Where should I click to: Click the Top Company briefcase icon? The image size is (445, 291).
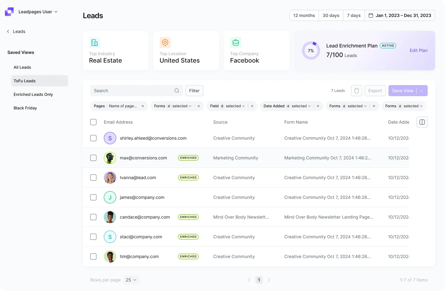pyautogui.click(x=235, y=42)
